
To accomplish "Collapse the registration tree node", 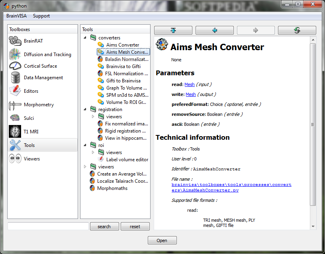I will click(x=85, y=109).
